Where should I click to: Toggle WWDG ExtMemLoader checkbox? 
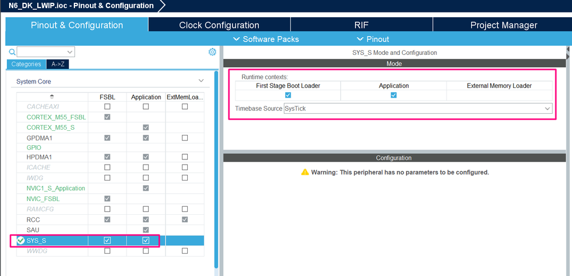click(185, 251)
